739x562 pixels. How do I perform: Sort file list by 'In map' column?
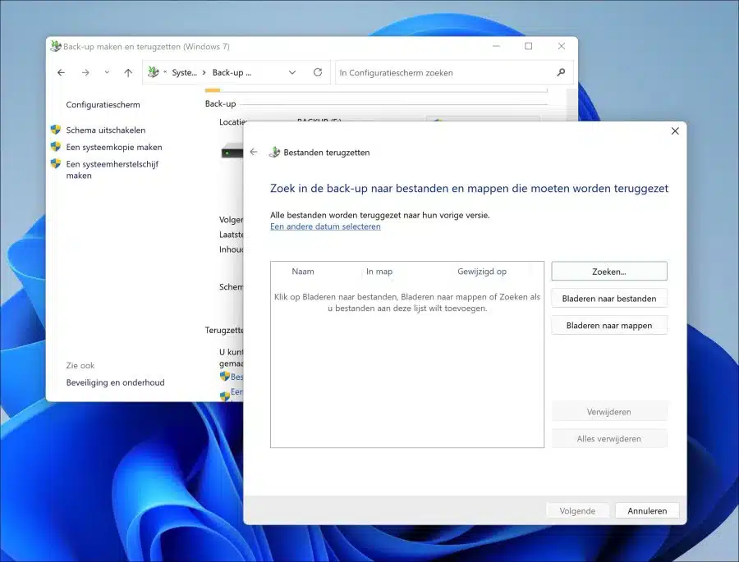coord(379,272)
